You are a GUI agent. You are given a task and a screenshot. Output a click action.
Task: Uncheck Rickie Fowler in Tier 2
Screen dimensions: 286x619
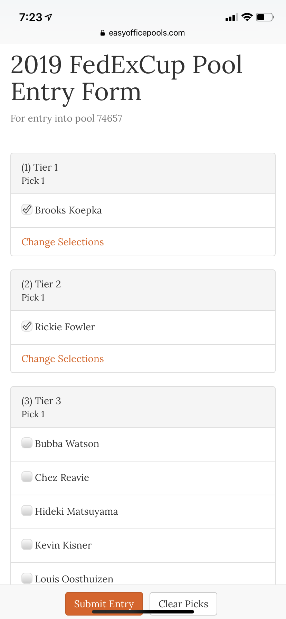[27, 326]
